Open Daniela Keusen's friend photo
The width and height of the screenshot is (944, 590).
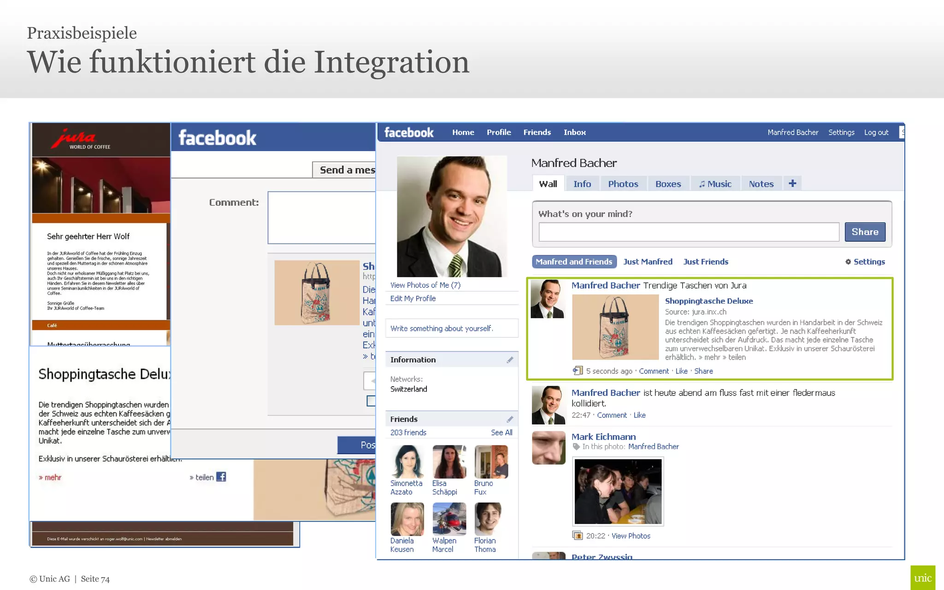tap(407, 519)
